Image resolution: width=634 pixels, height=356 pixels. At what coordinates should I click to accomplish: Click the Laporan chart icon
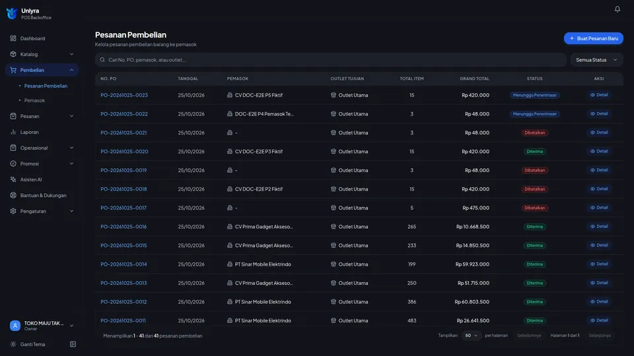[13, 132]
